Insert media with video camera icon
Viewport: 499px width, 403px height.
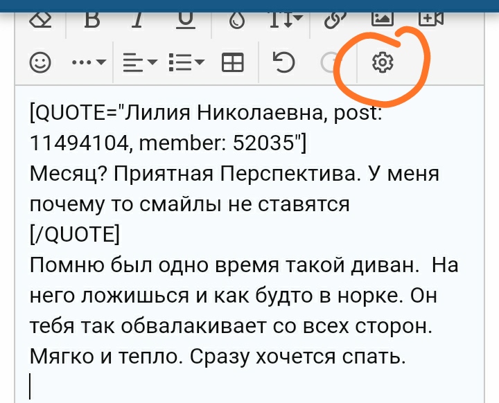(x=431, y=19)
